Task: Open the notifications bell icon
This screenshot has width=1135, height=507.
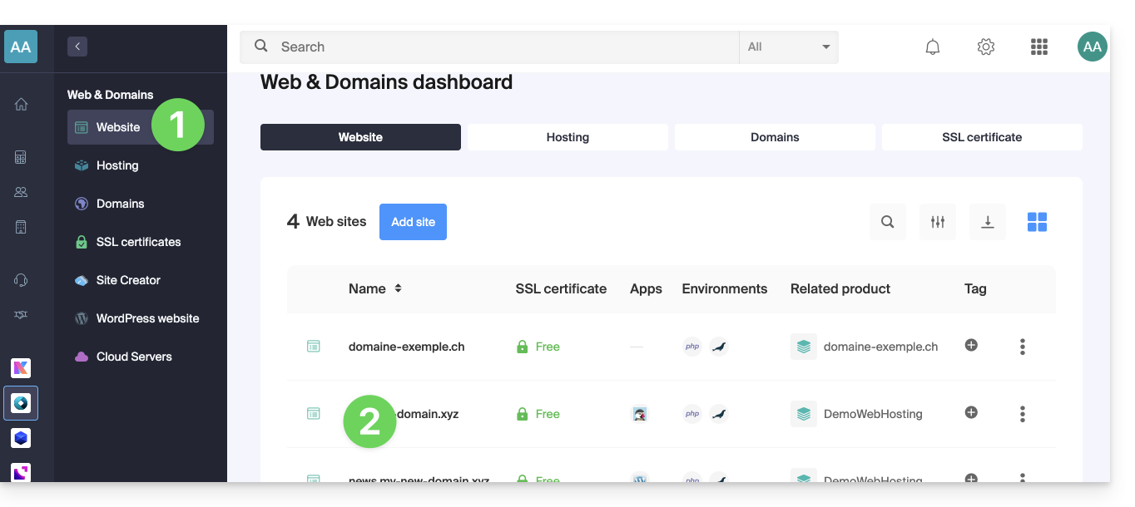Action: 933,47
